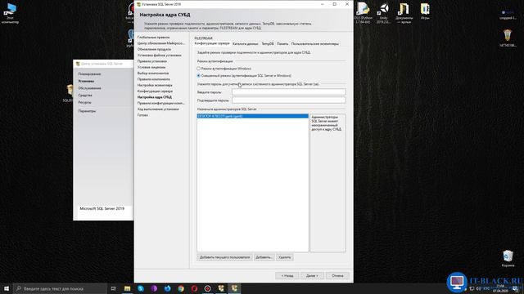Screen dimensions: 524x294
Task: Click the Подтвердите пароль input field
Action: tap(289, 100)
